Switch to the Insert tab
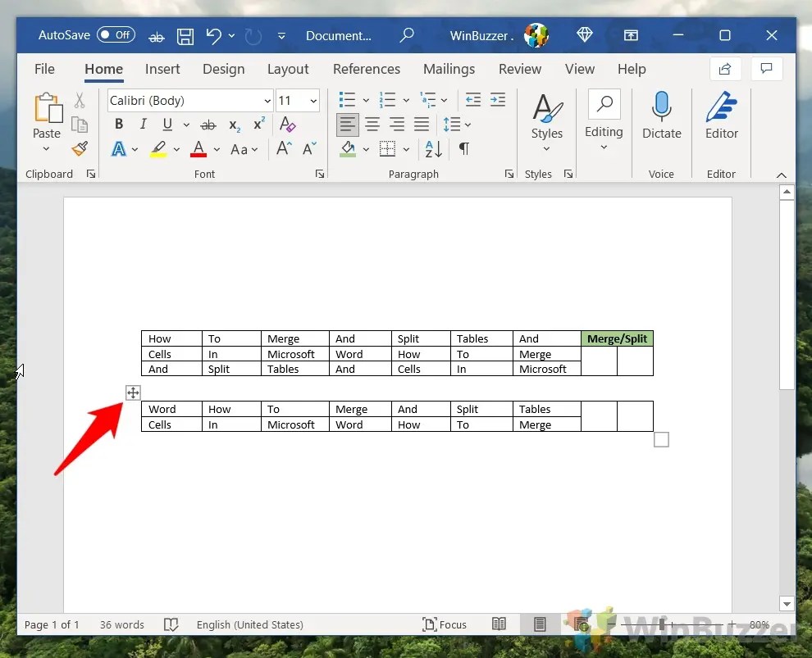The height and width of the screenshot is (658, 812). click(x=162, y=69)
